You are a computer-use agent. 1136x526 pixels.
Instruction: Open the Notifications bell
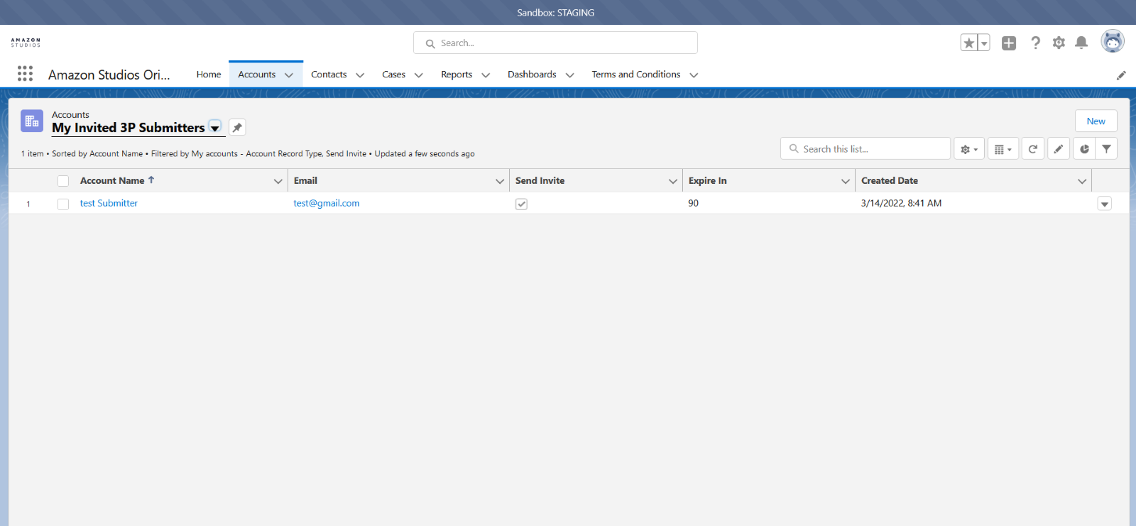[1081, 43]
